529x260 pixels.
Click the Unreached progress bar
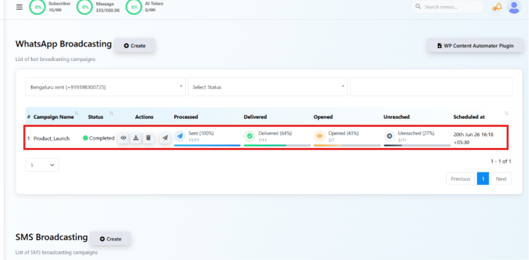[417, 145]
